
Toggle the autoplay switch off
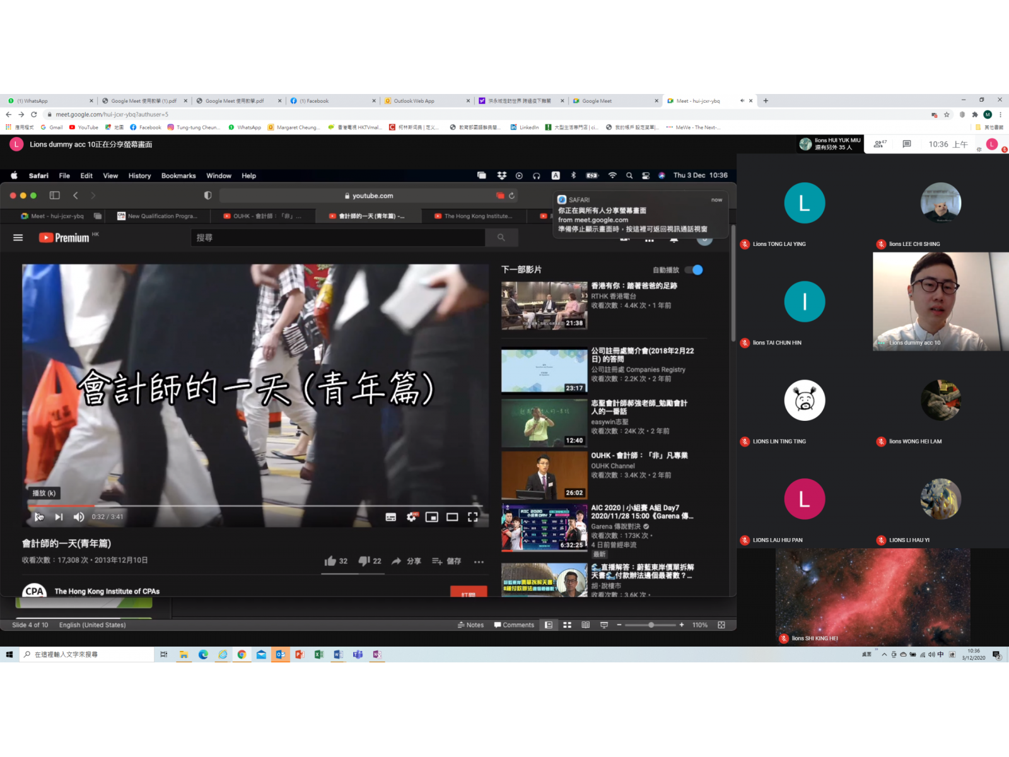coord(694,270)
